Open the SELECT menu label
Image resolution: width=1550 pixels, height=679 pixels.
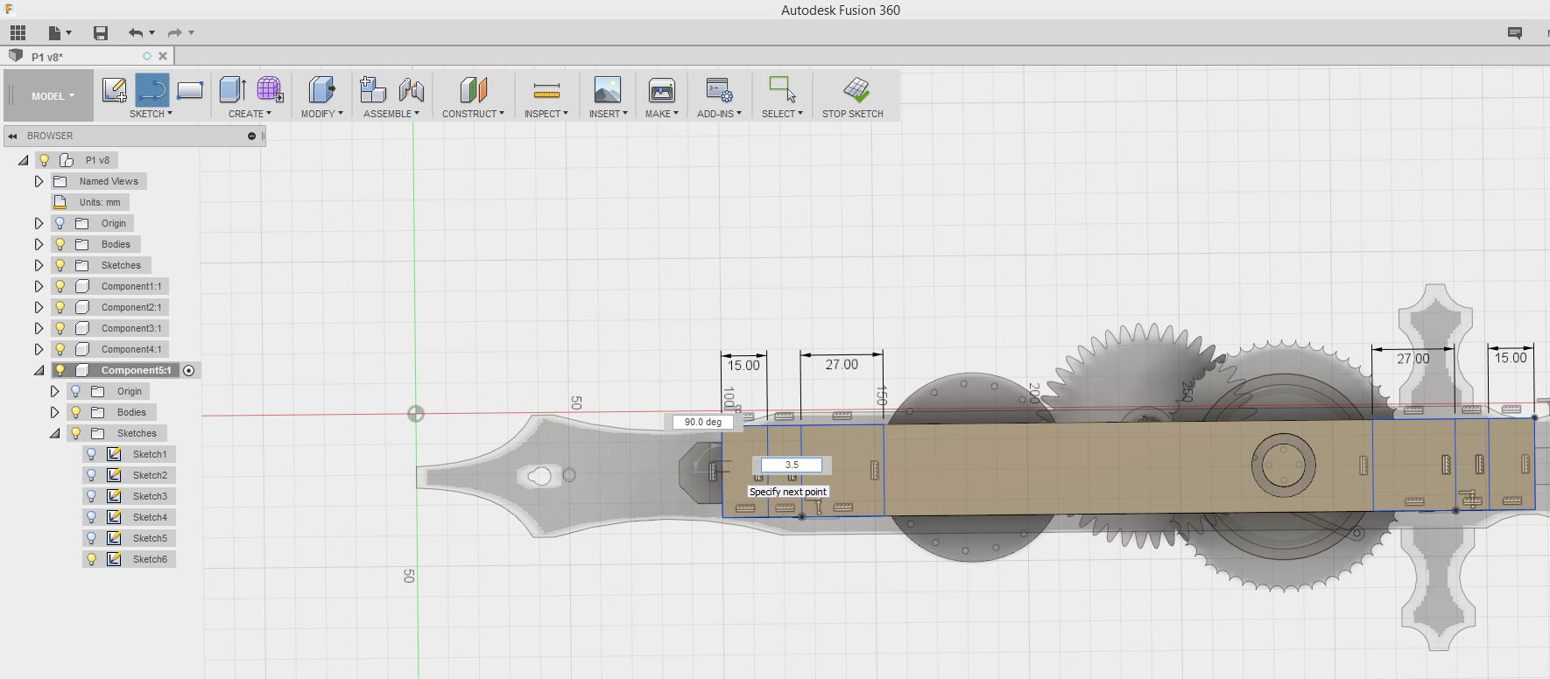(782, 114)
